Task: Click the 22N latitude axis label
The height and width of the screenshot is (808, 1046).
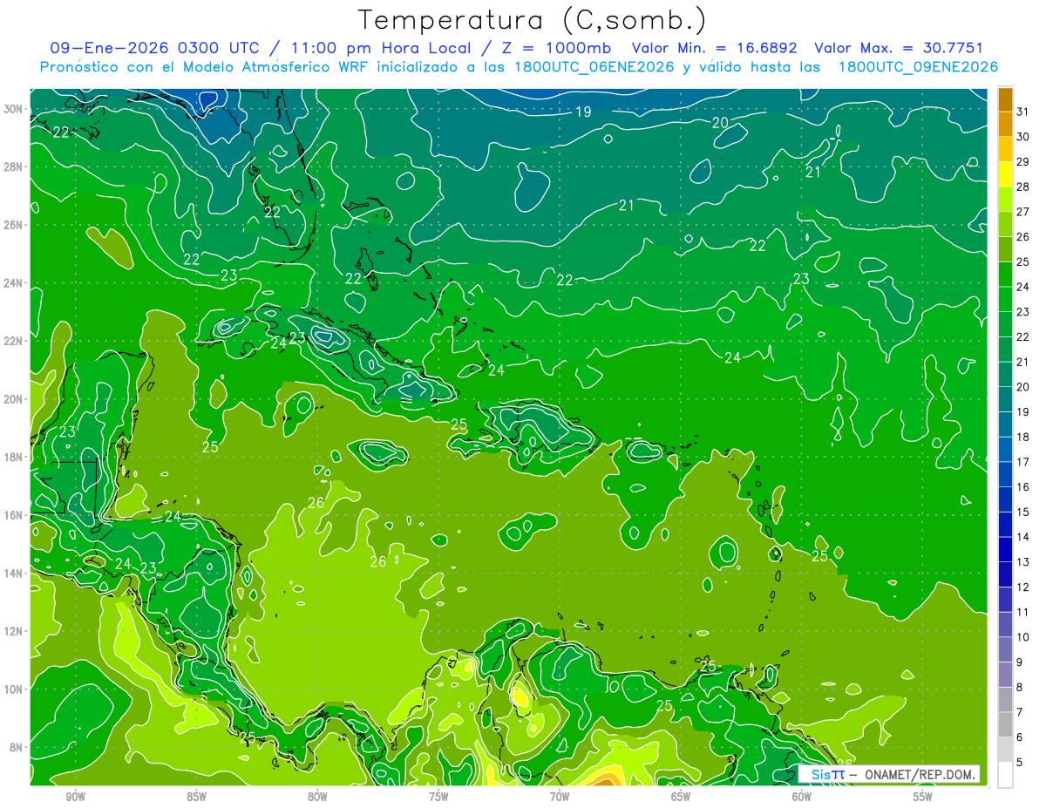Action: 14,341
